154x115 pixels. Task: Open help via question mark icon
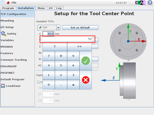coord(150,3)
